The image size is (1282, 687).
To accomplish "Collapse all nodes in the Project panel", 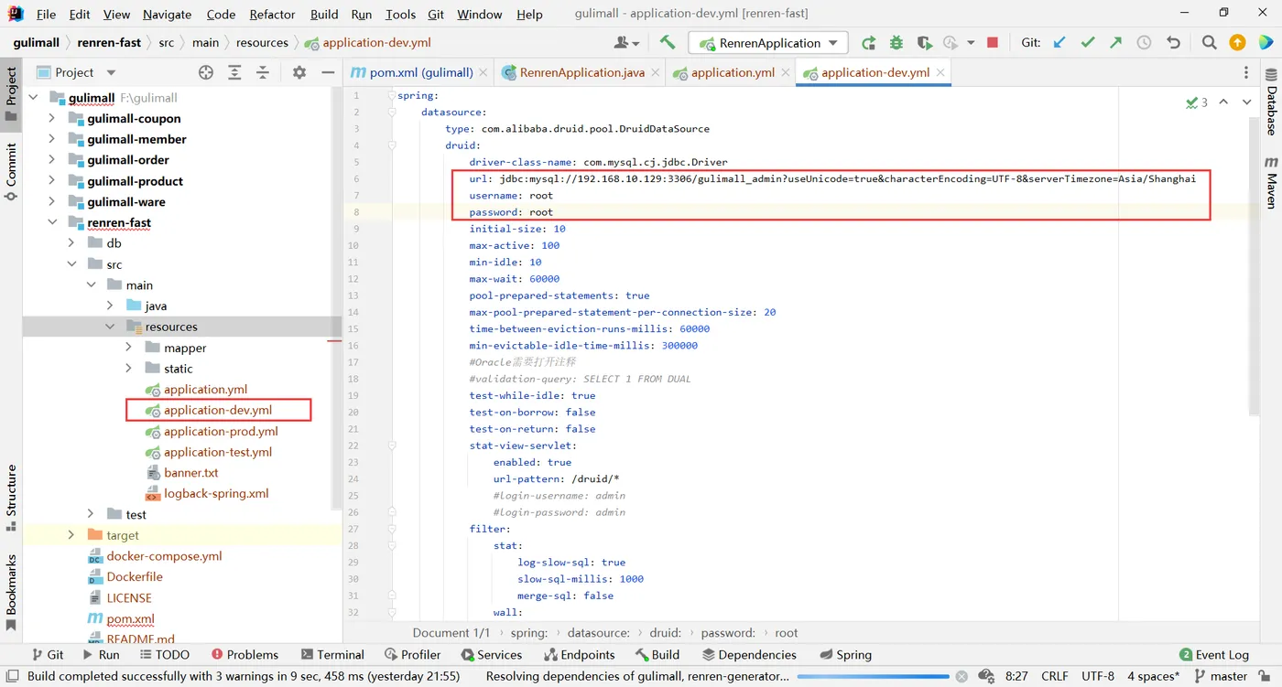I will (263, 72).
